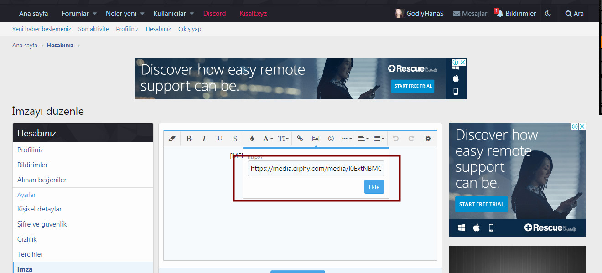Viewport: 602px width, 273px height.
Task: Open the Discord link
Action: click(215, 14)
